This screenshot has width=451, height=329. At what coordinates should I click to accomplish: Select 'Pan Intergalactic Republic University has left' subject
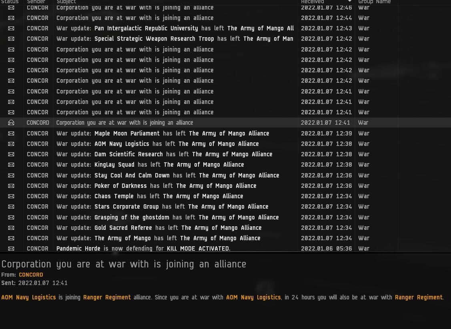[x=175, y=28]
